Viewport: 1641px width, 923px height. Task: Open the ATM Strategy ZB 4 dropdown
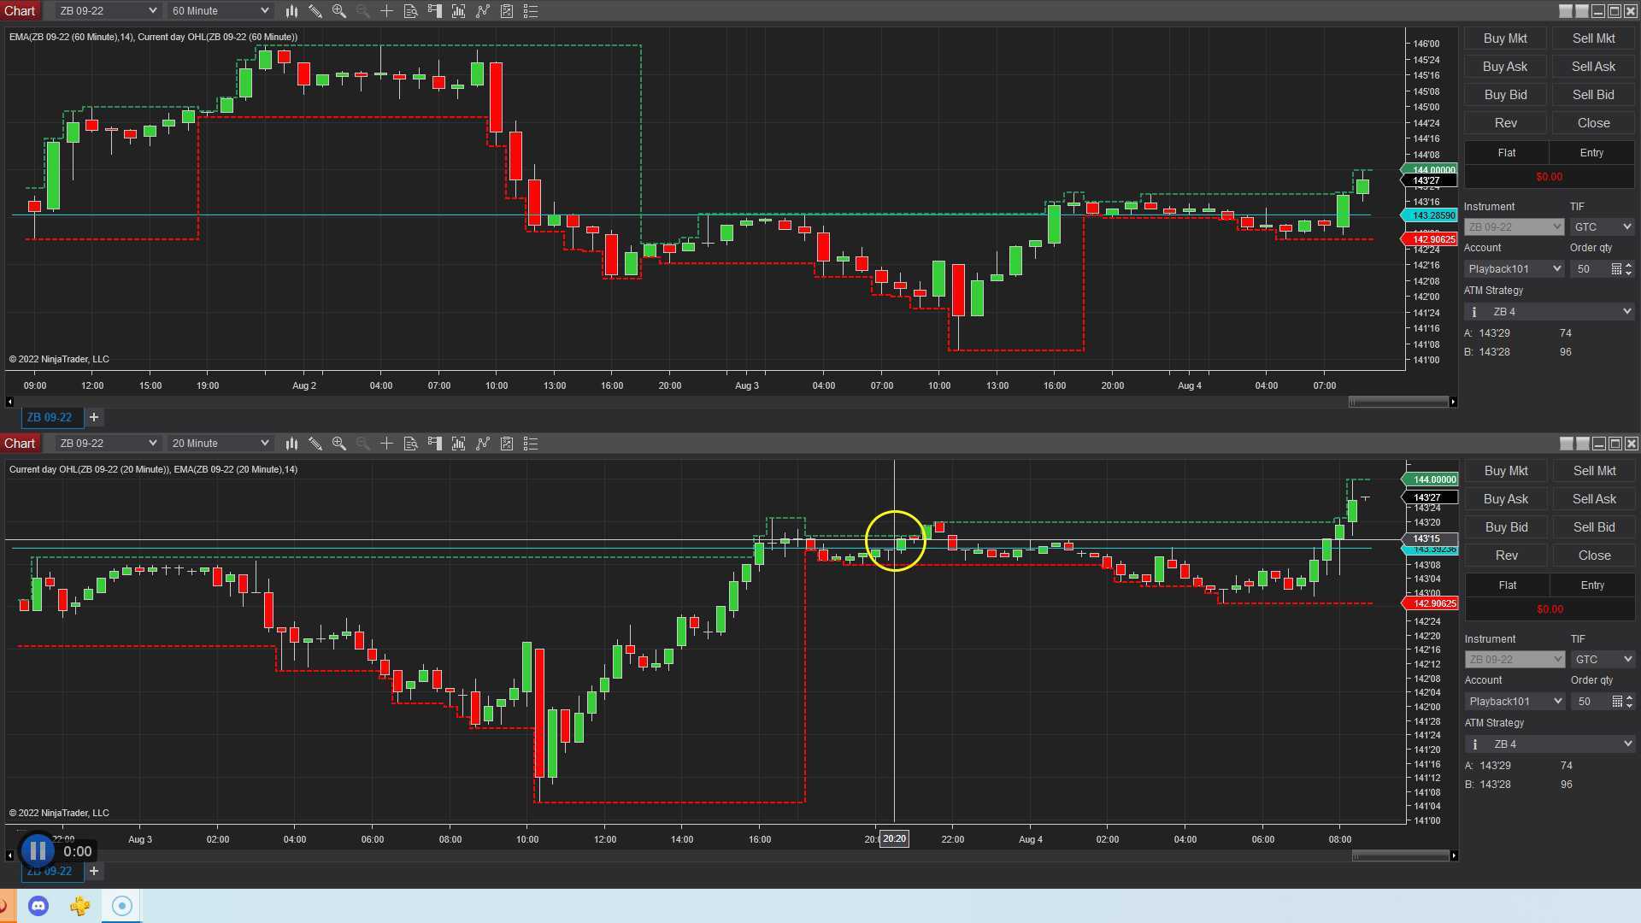pos(1549,311)
